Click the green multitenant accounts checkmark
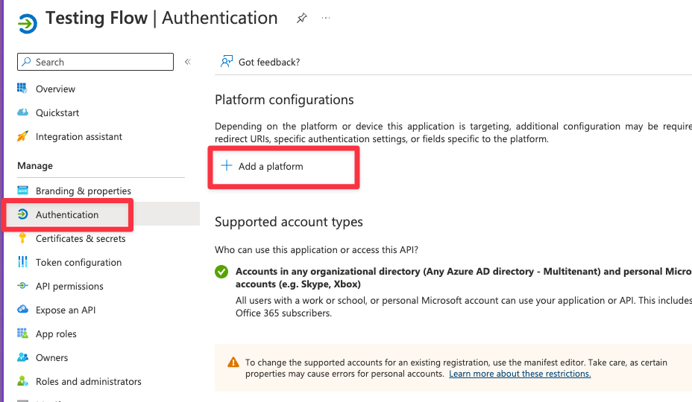Viewport: 692px width, 402px height. click(221, 272)
